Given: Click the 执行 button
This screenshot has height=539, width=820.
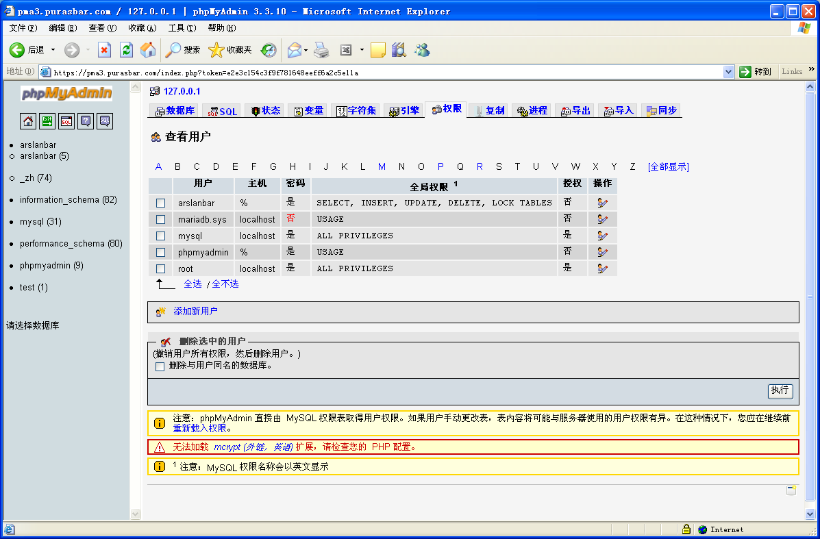Looking at the screenshot, I should (x=780, y=390).
